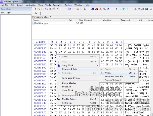Click the Go To Sector arrow icon

120,9
